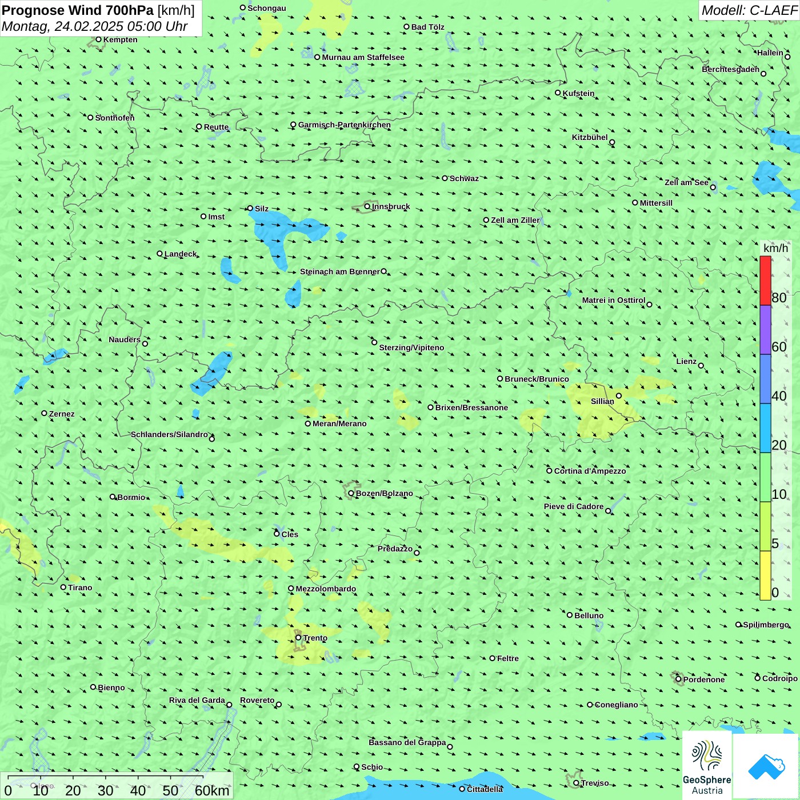Screen dimensions: 800x800
Task: Click the Sillian town label
Action: coord(602,401)
